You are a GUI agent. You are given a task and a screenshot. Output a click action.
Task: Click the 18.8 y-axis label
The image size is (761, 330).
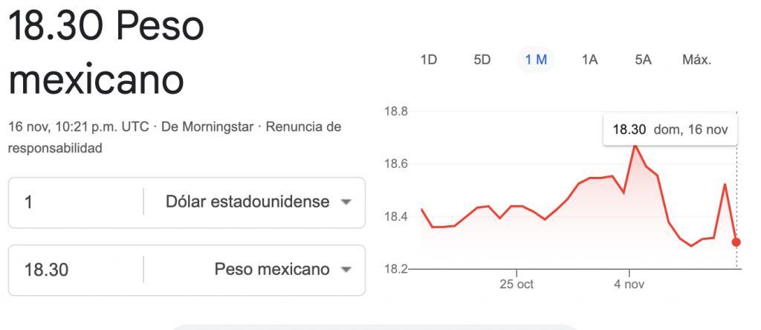[396, 112]
